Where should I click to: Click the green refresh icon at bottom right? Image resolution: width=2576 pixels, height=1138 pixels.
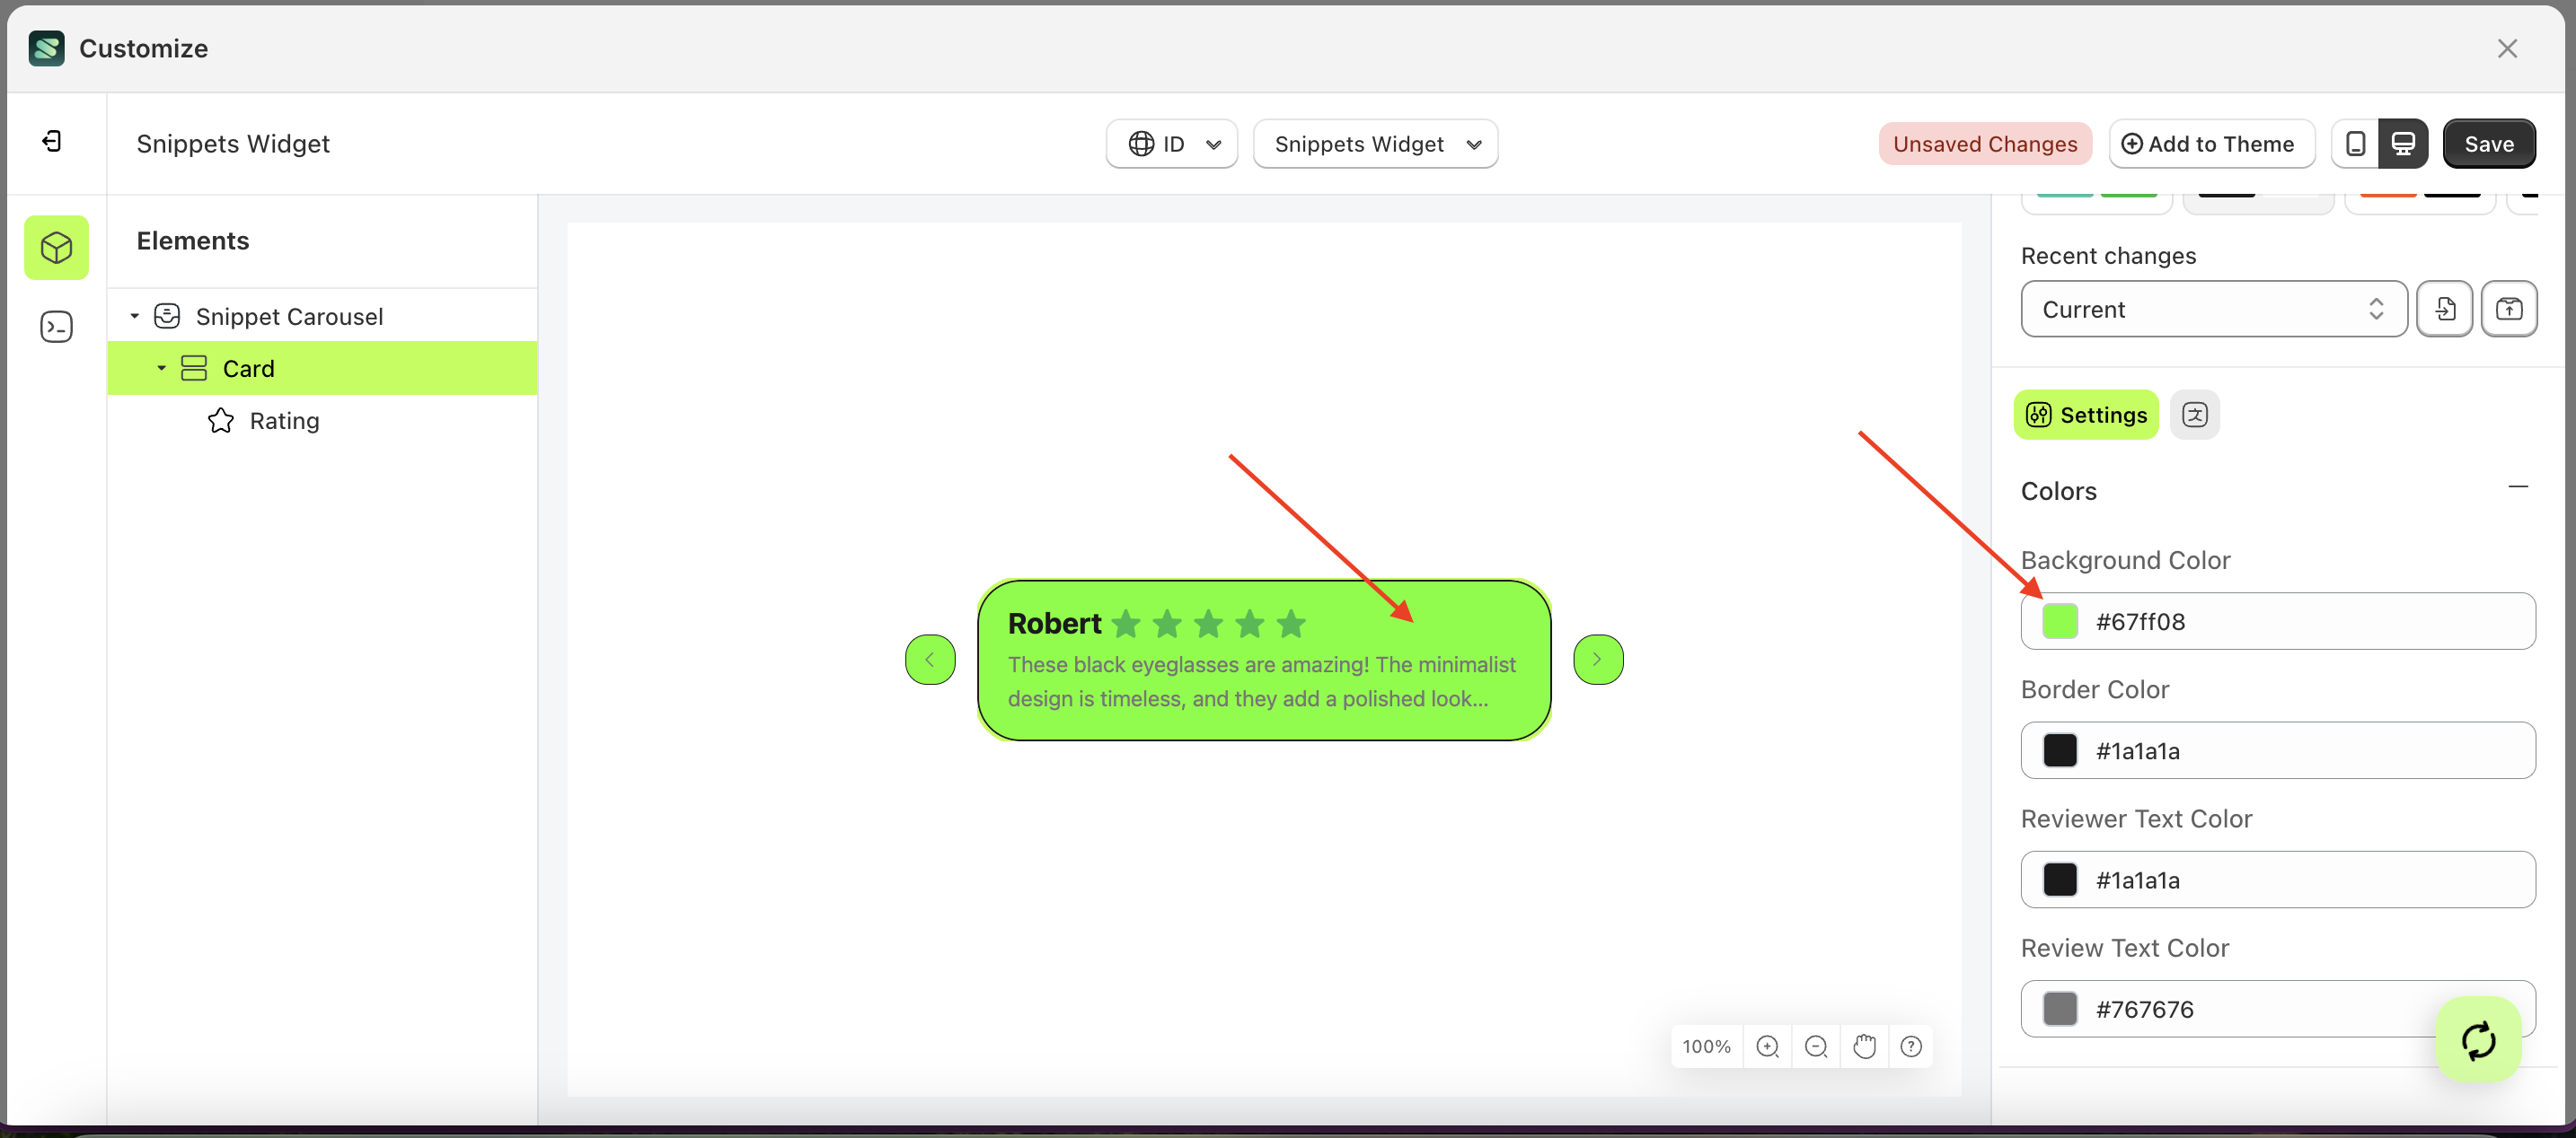[2478, 1040]
